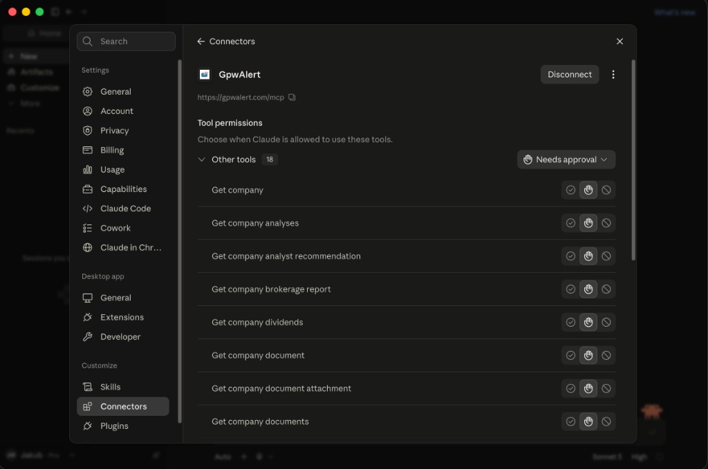Open Account settings

pos(123,111)
